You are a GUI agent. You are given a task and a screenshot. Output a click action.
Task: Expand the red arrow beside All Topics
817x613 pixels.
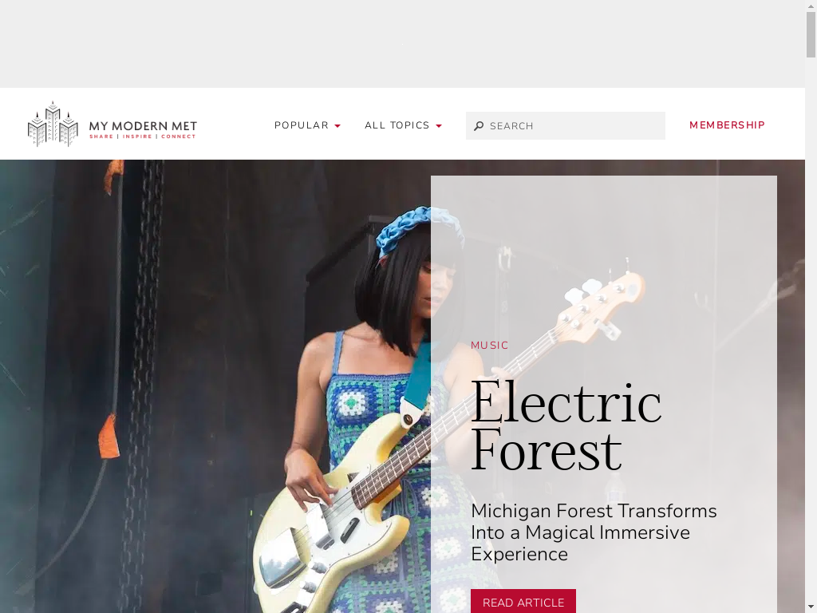pos(439,126)
